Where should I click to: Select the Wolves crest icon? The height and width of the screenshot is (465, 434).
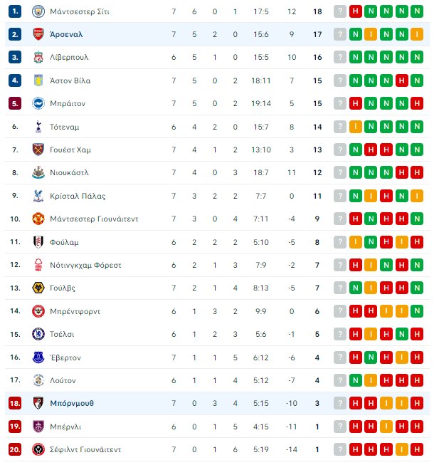(38, 288)
